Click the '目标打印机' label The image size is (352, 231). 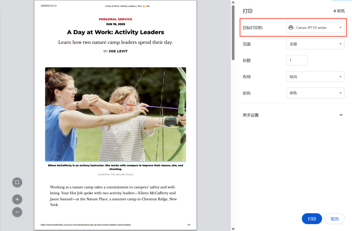tap(253, 28)
